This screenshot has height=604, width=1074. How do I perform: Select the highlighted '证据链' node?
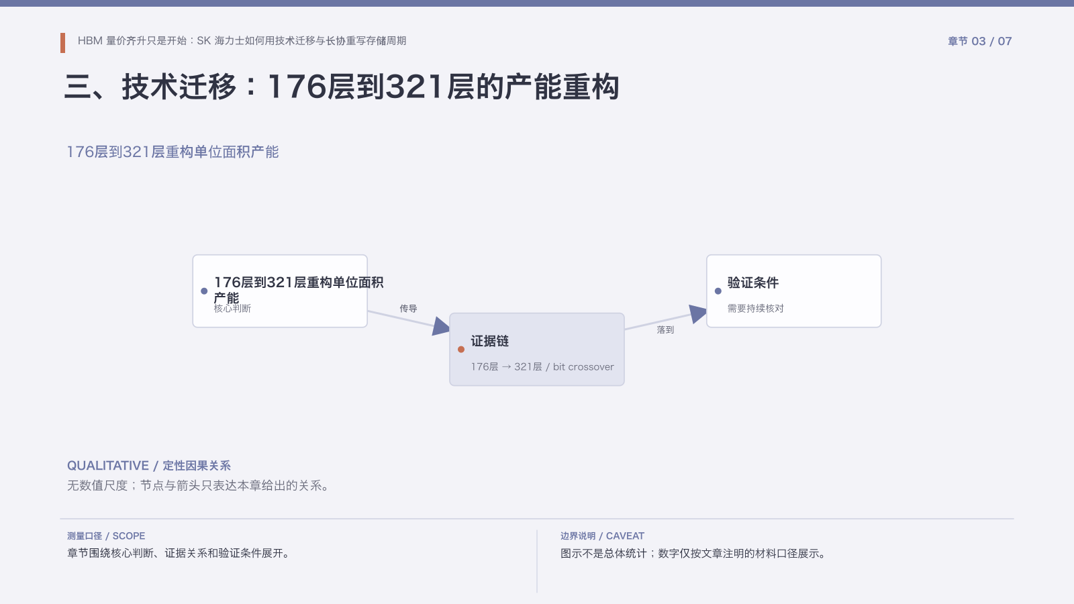537,349
